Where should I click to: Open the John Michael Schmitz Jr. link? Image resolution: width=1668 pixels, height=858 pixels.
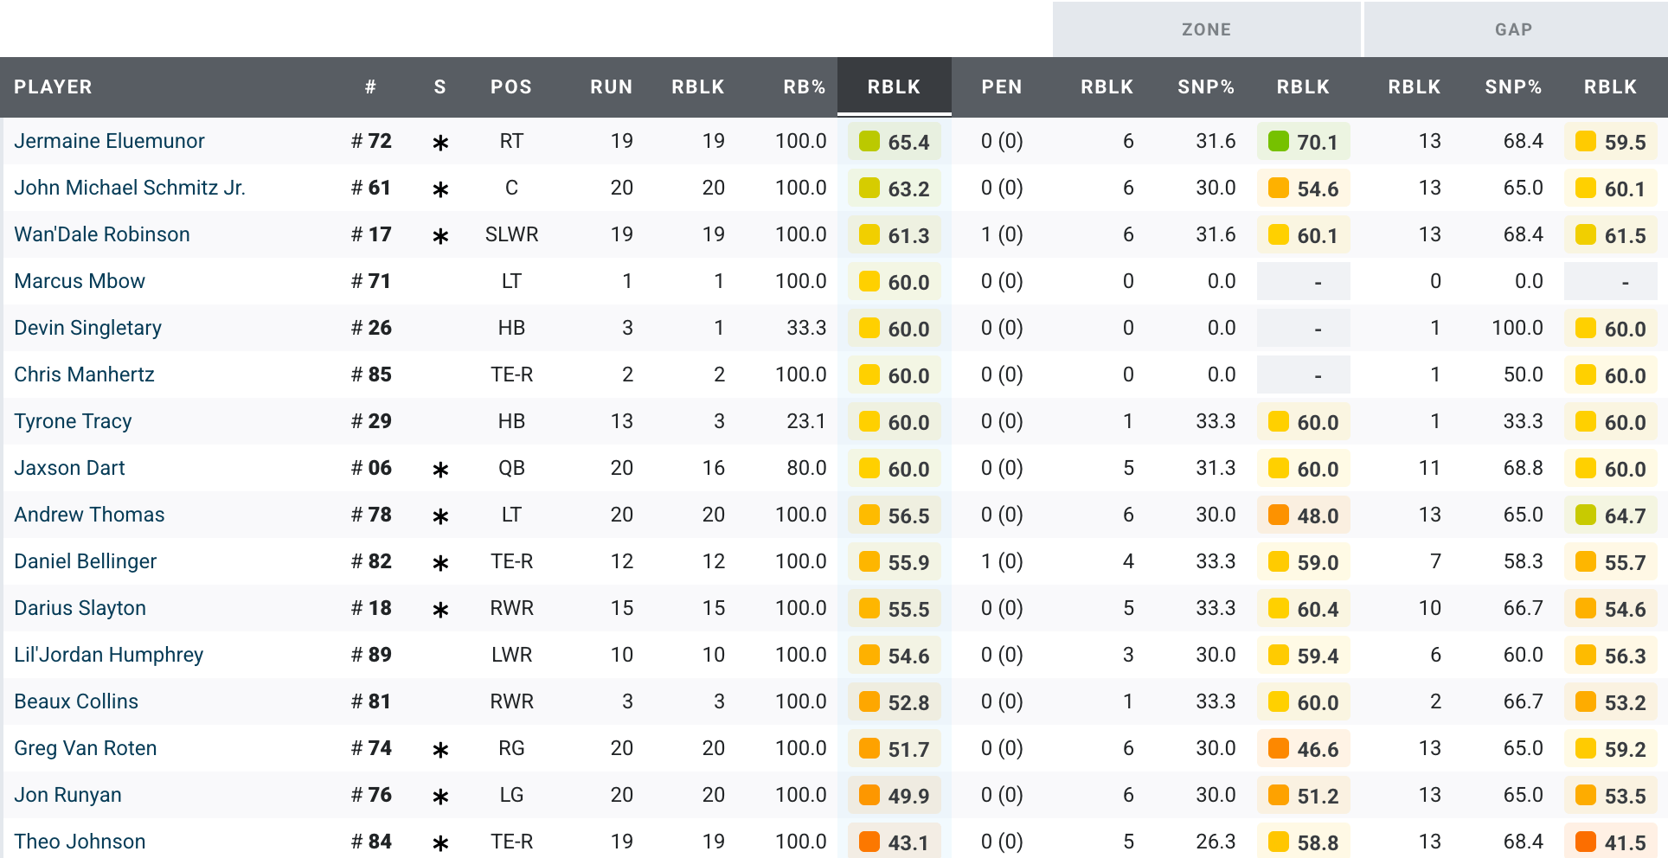(130, 188)
